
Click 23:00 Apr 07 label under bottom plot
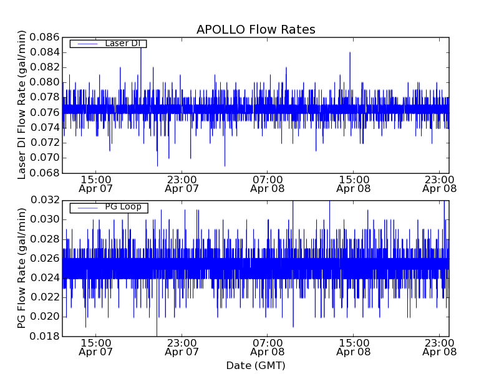point(182,347)
